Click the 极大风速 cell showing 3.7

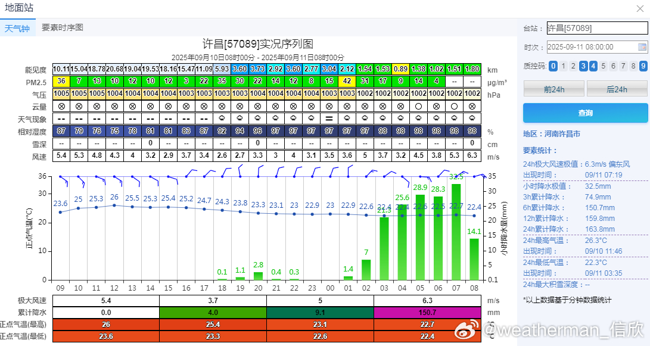(x=213, y=300)
